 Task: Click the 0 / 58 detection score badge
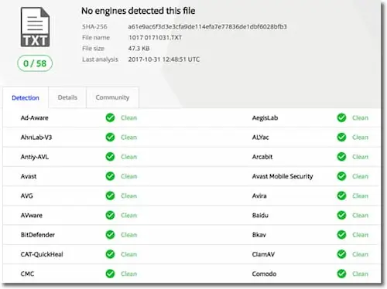[35, 63]
